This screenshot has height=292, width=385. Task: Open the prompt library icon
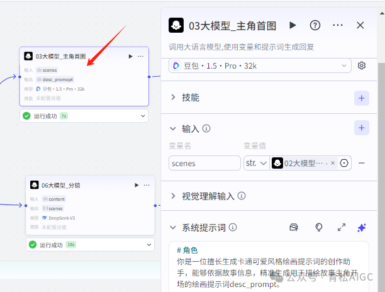[294, 227]
